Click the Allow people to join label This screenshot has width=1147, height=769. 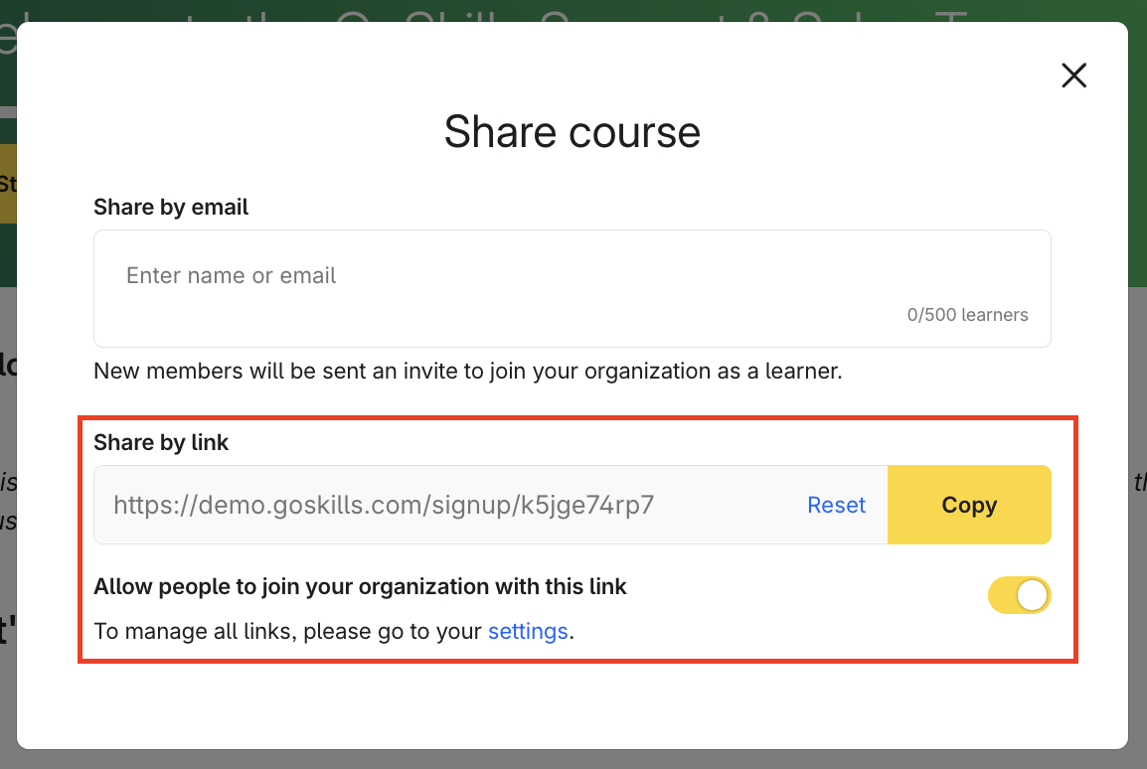coord(360,586)
